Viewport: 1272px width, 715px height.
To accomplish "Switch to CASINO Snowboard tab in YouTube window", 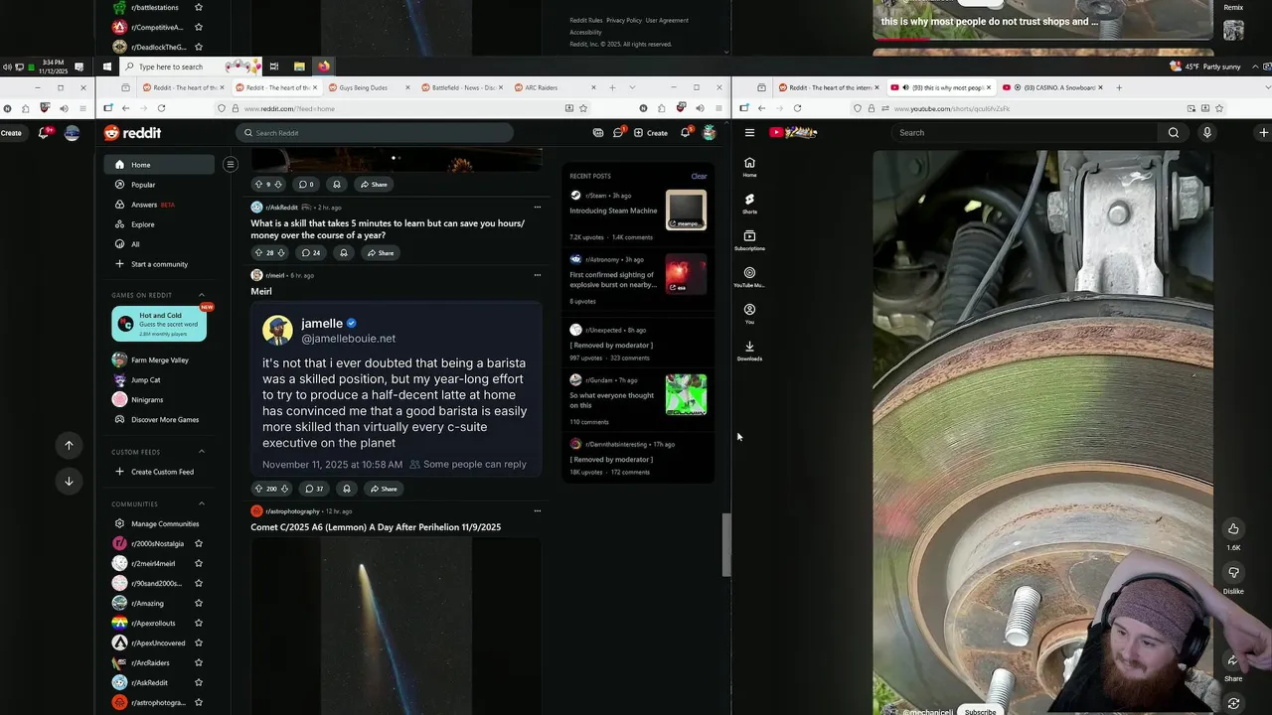I will [1053, 87].
